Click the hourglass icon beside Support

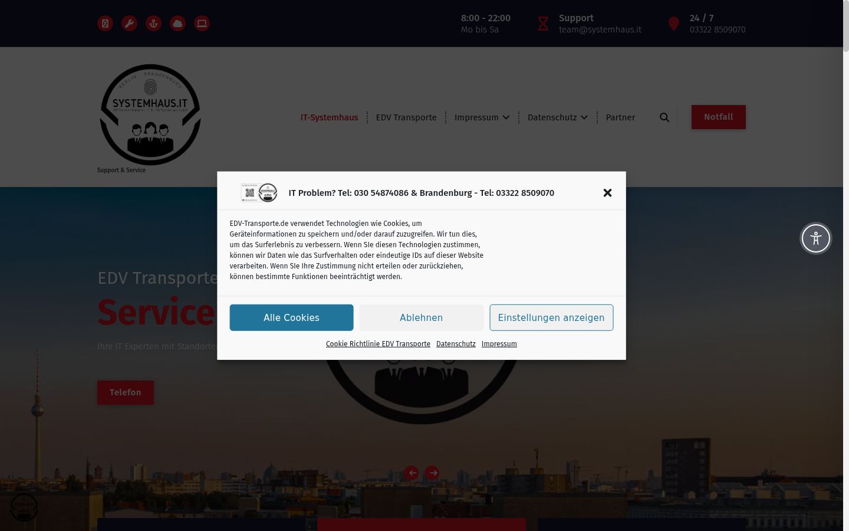click(543, 24)
